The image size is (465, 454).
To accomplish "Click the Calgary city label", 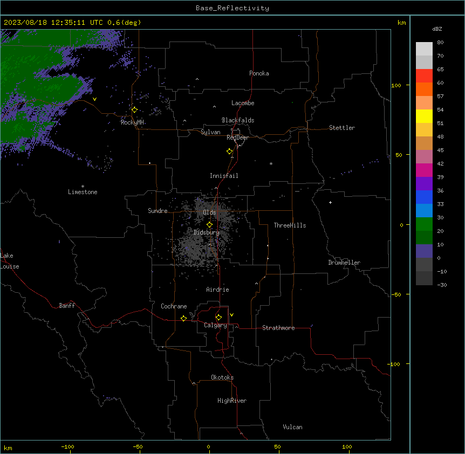I will tap(215, 325).
